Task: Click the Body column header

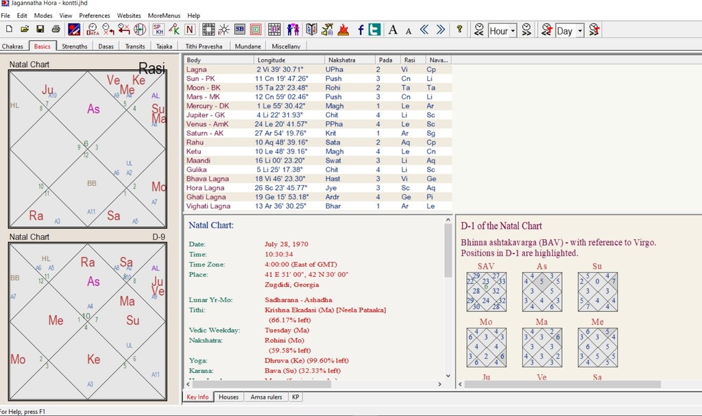Action: tap(219, 60)
